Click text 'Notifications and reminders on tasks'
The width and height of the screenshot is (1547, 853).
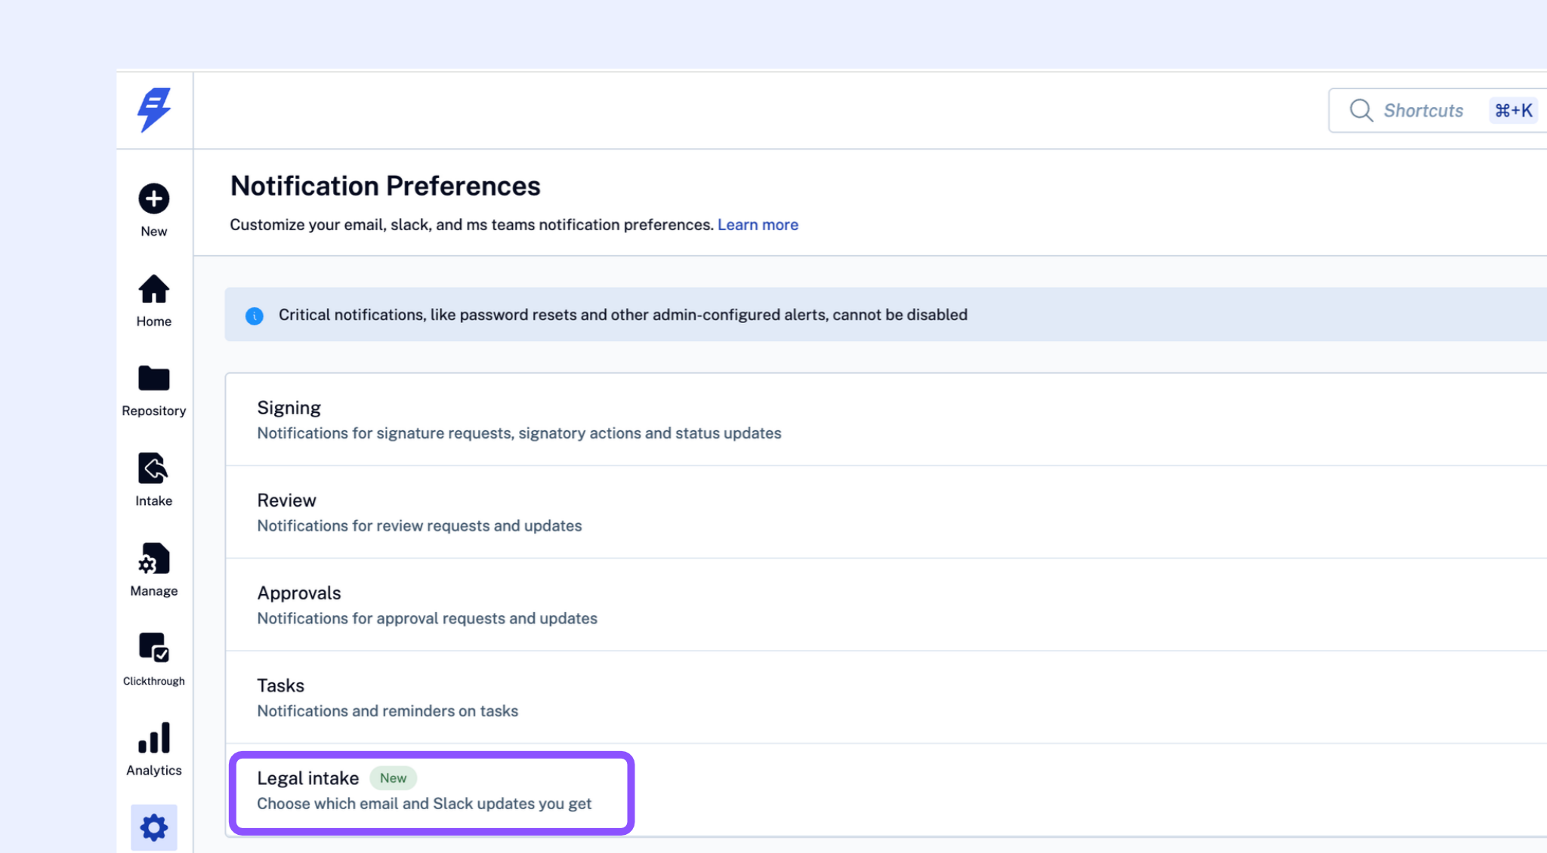(388, 711)
